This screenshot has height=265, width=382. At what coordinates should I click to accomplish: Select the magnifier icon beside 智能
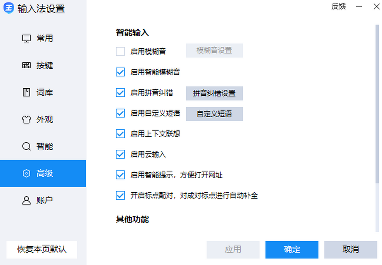coord(26,146)
